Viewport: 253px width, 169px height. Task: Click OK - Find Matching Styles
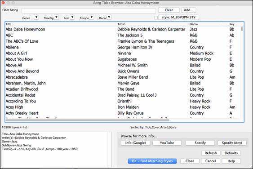click(152, 161)
